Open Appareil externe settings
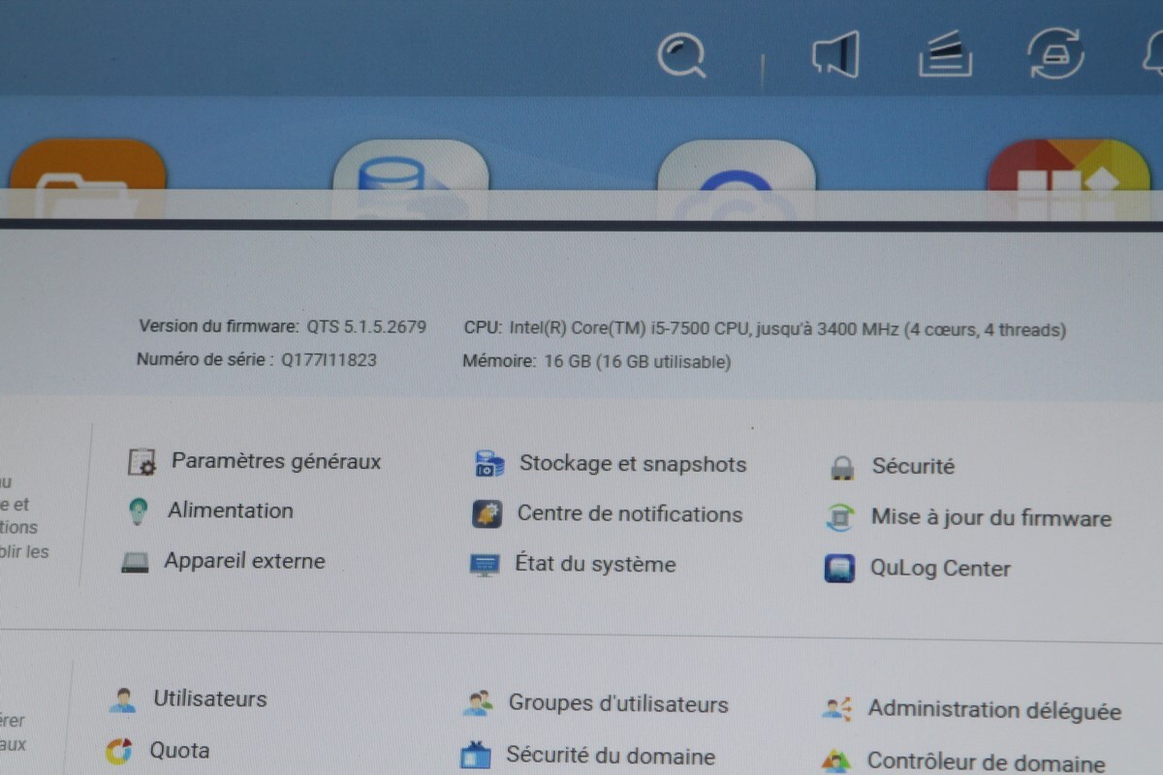 click(x=244, y=561)
